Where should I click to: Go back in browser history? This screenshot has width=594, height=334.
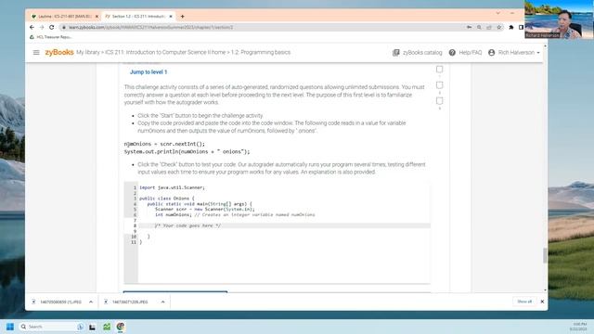pos(32,27)
